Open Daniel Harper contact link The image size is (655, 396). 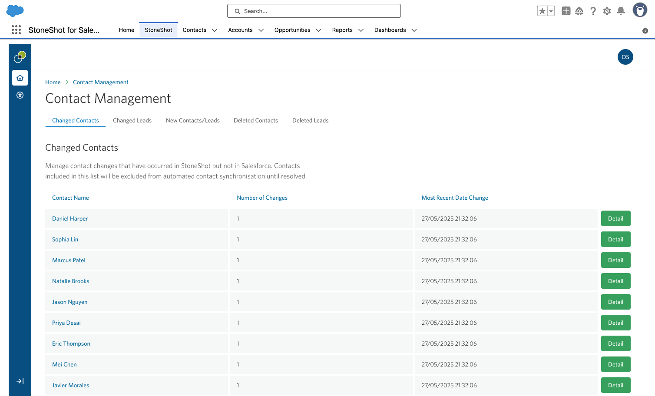[x=70, y=218]
